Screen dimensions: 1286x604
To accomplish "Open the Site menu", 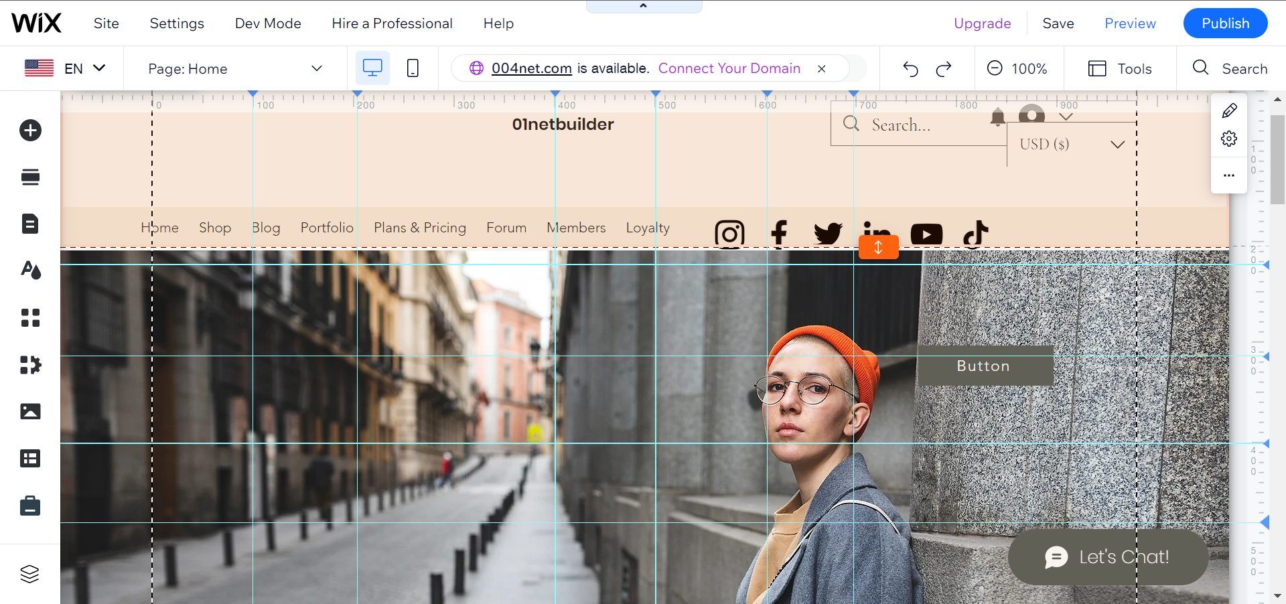I will coord(106,23).
